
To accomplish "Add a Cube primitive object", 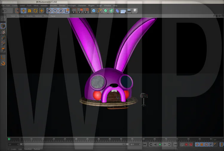I will pyautogui.click(x=94, y=11).
